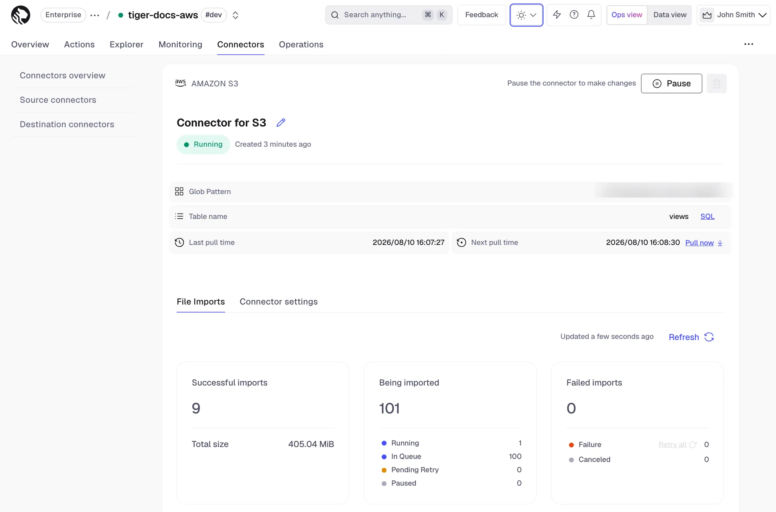This screenshot has width=776, height=512.
Task: Click the In Queue count 100
Action: pyautogui.click(x=515, y=456)
